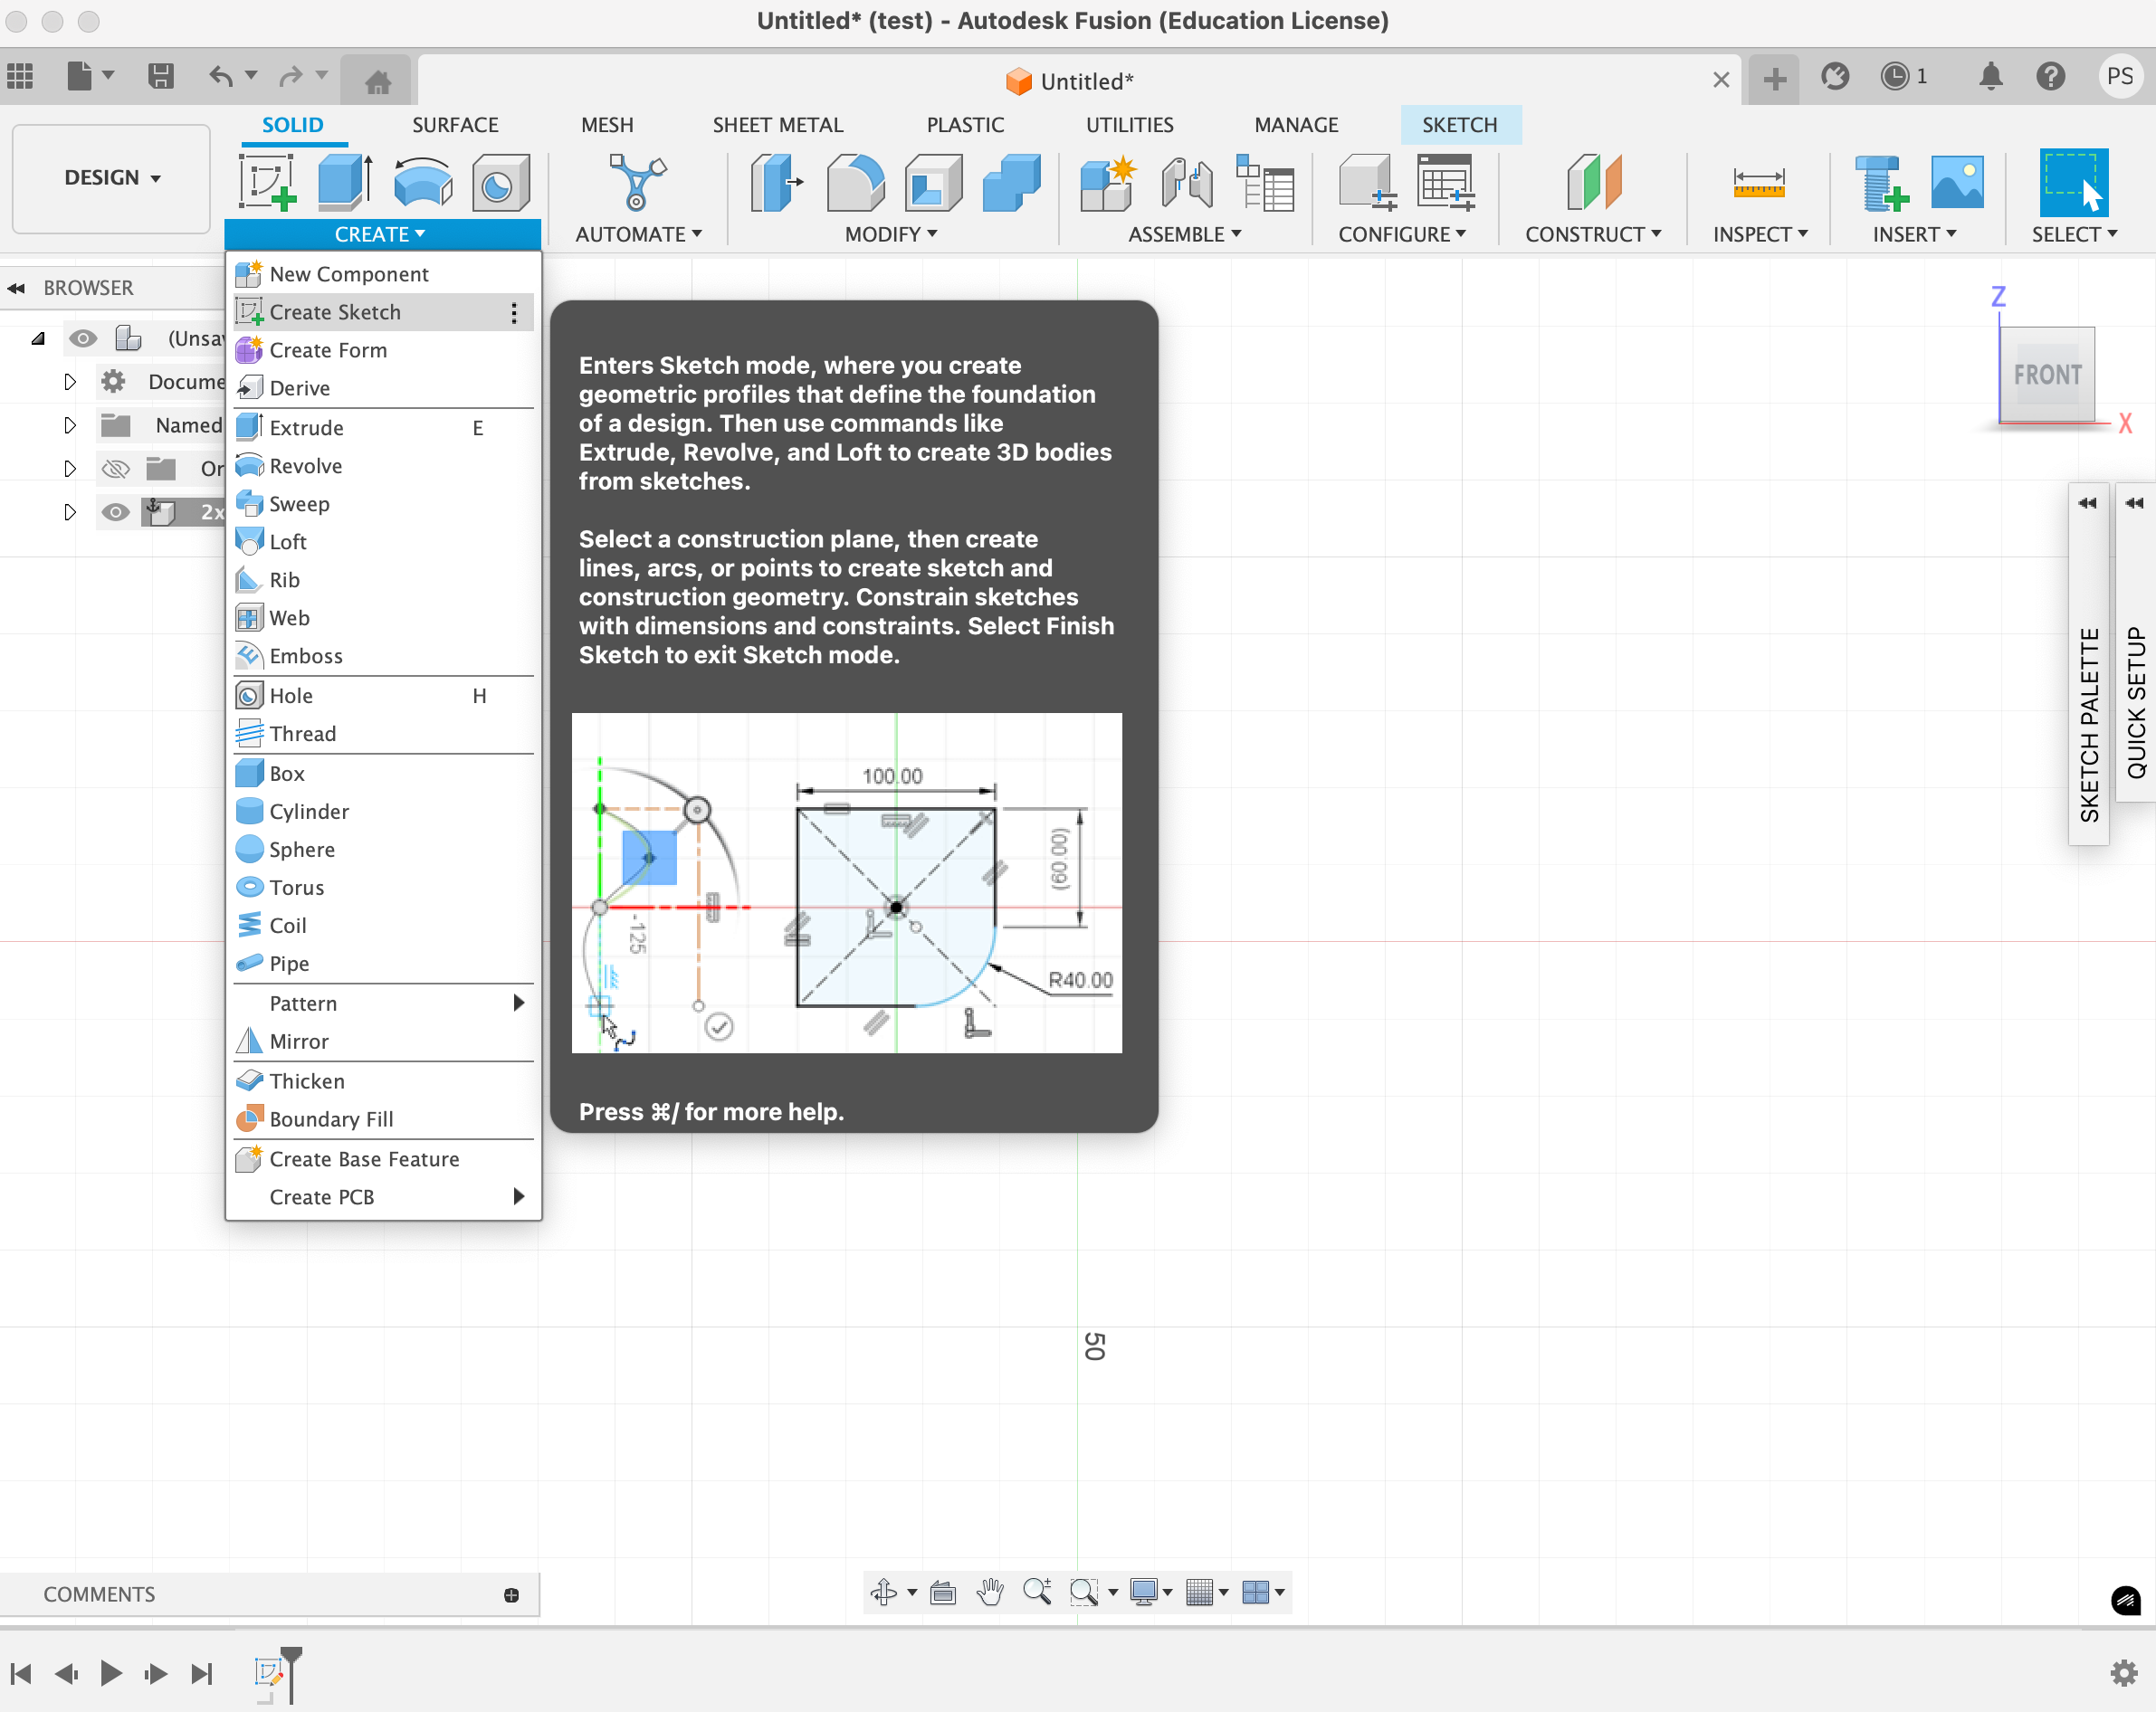Open the Pattern submenu arrow

coord(518,1003)
